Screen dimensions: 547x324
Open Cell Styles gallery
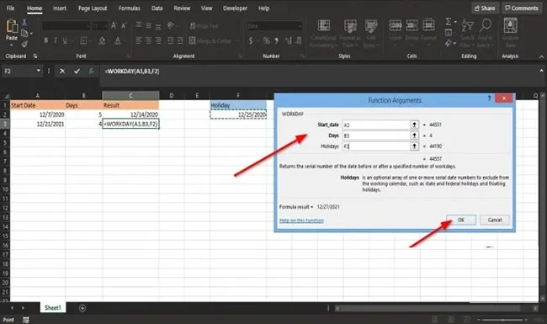(x=371, y=34)
